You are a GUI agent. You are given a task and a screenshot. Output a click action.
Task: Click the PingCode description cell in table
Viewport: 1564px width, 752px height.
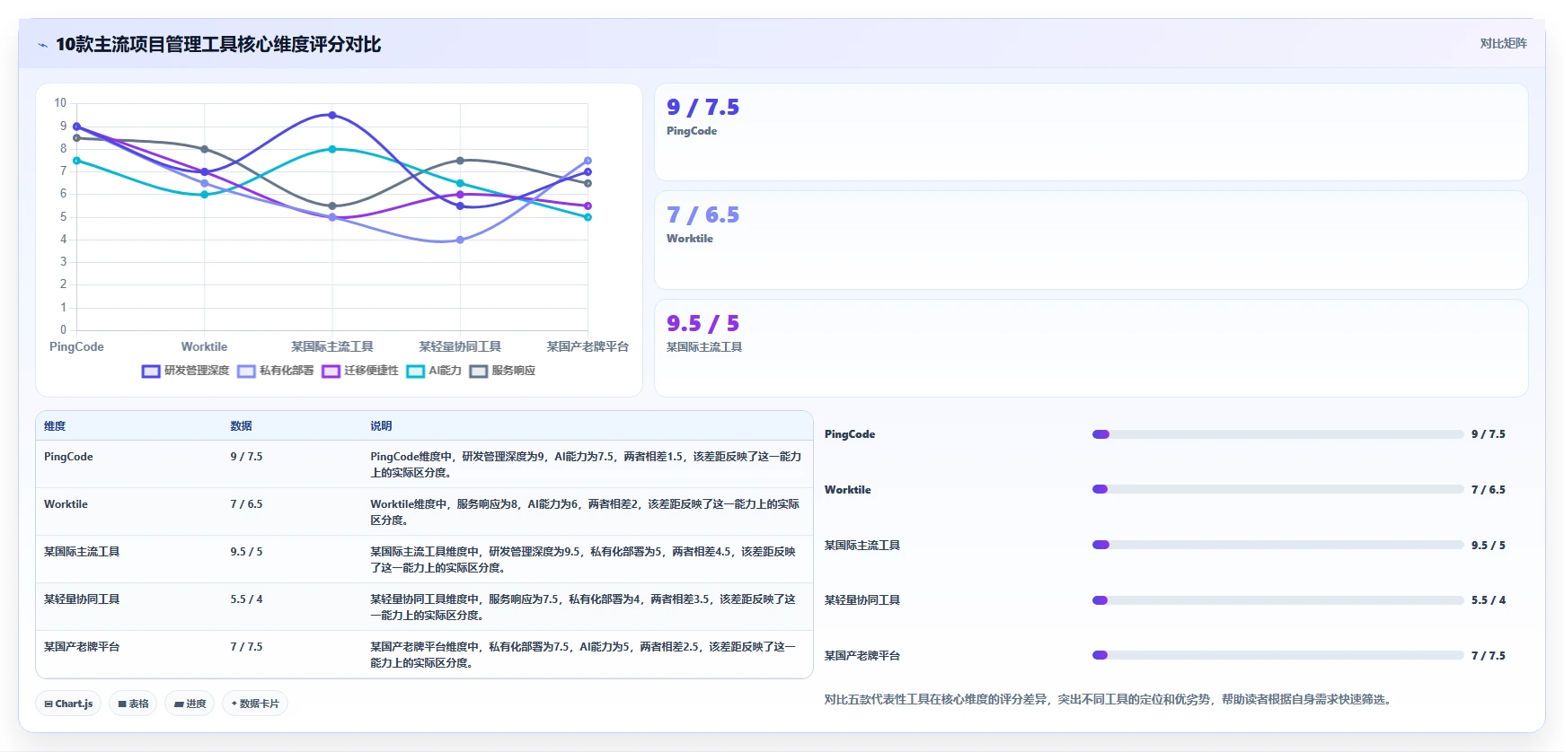pos(586,464)
